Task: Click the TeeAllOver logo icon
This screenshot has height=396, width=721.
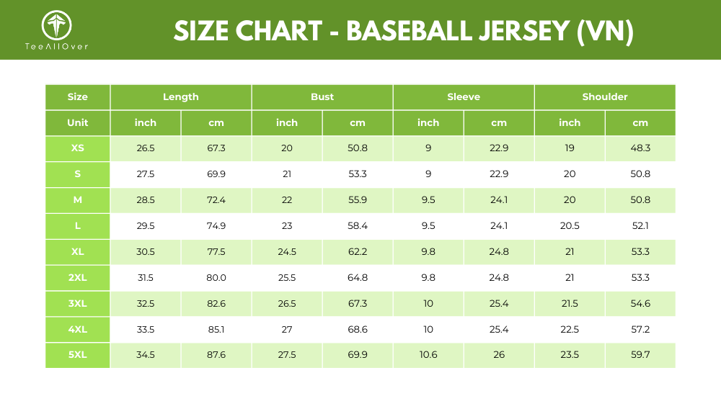Action: (x=56, y=24)
